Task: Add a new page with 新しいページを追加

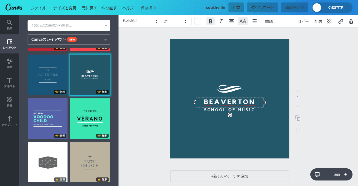Action: pyautogui.click(x=229, y=176)
